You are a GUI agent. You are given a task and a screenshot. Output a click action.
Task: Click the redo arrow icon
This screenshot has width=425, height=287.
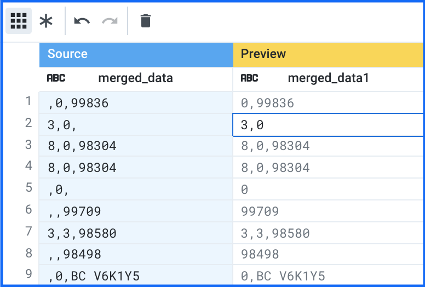pyautogui.click(x=110, y=21)
